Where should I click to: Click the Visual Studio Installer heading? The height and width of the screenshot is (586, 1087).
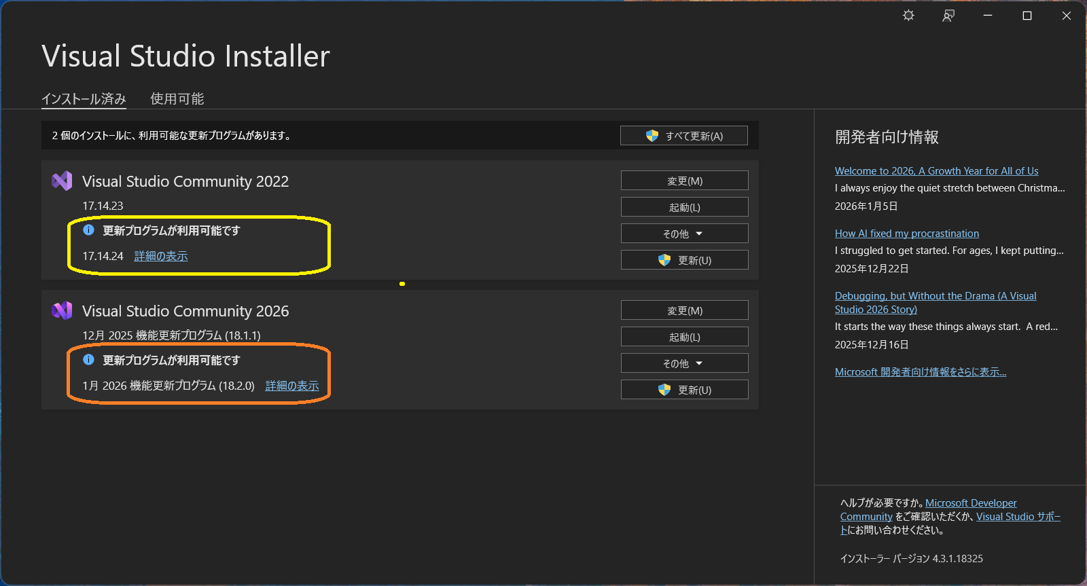pos(185,56)
